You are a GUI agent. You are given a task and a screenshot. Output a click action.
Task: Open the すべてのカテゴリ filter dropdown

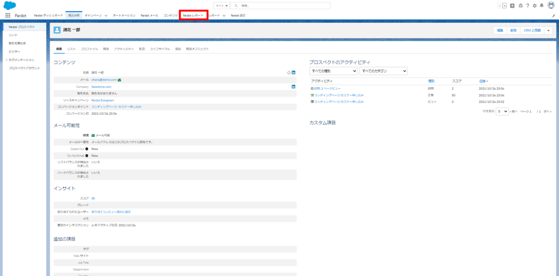pos(383,71)
